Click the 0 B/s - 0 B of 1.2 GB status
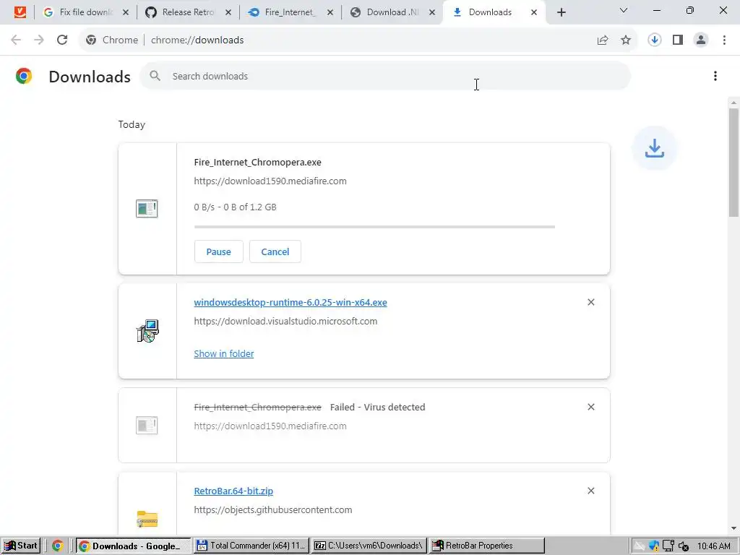Screen dimensions: 740x555 tap(235, 207)
